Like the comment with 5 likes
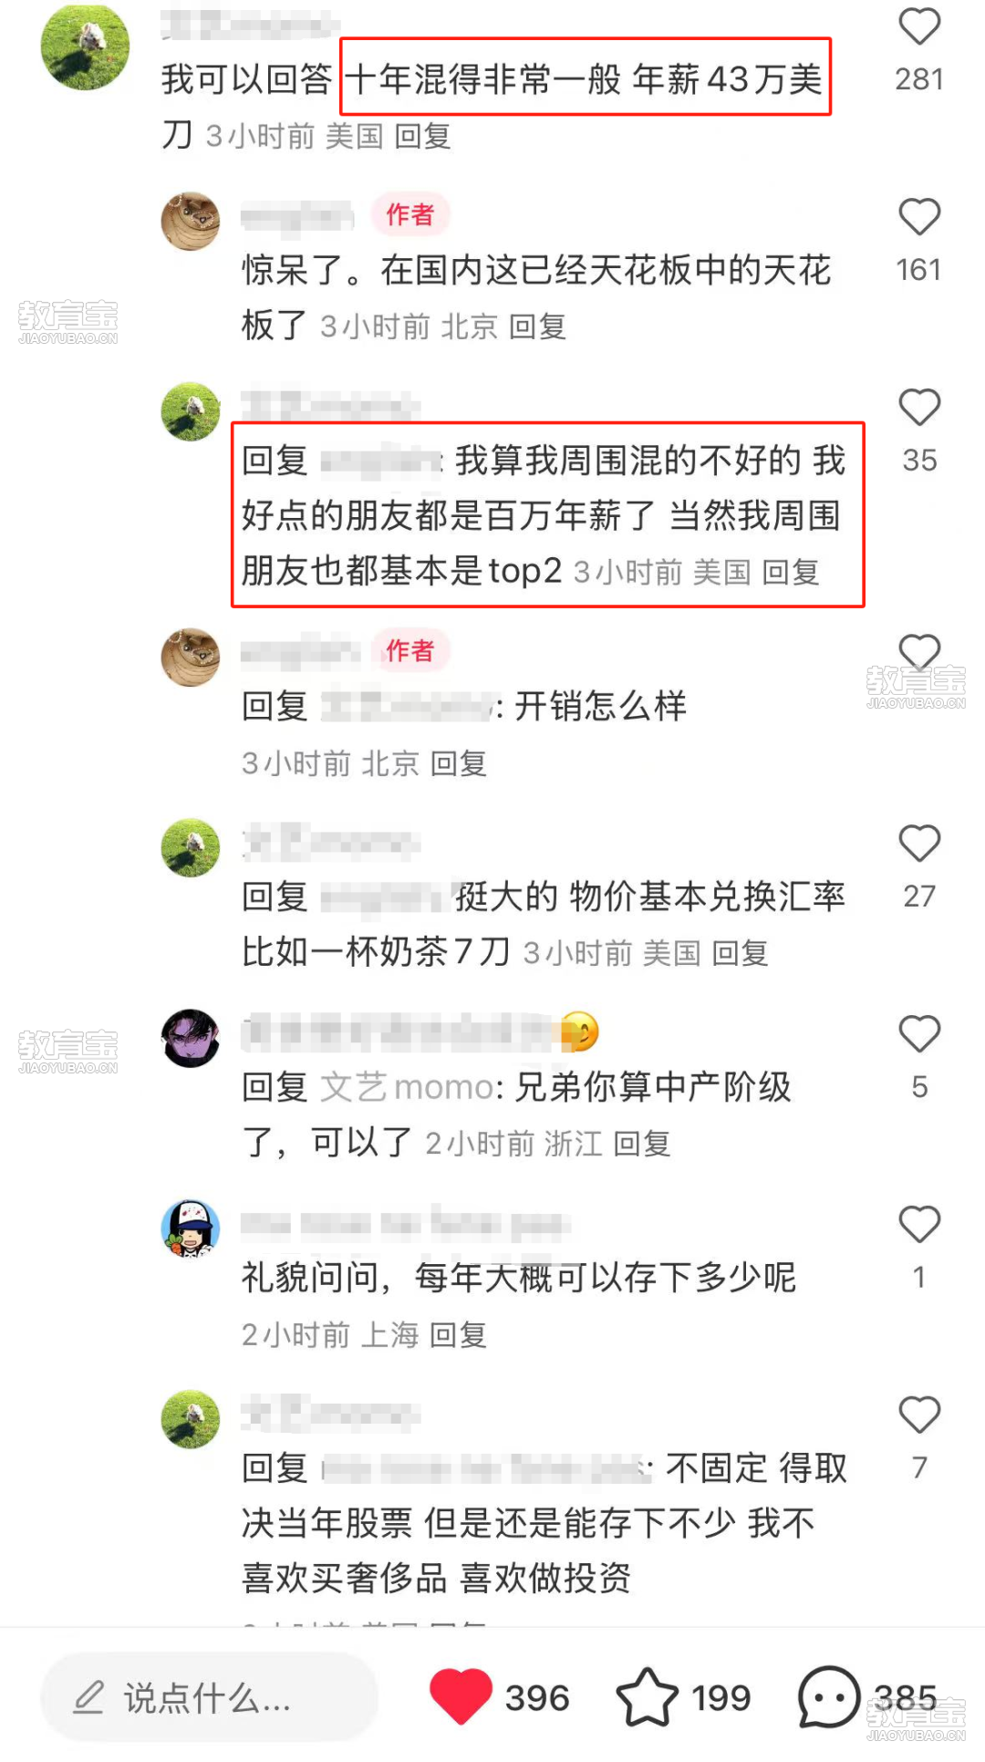This screenshot has width=985, height=1762. (x=919, y=1034)
